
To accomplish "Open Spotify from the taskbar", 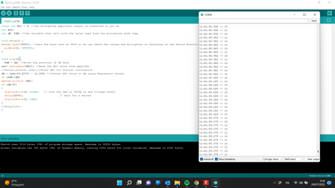I will [187, 183].
